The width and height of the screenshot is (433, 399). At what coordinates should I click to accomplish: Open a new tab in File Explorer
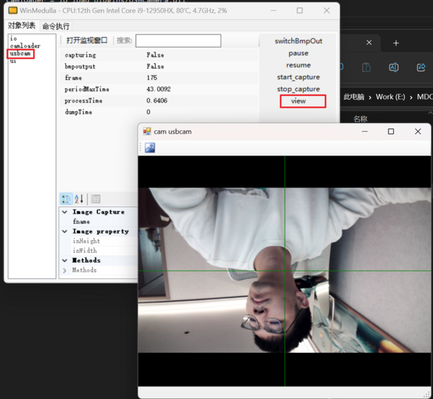(396, 43)
